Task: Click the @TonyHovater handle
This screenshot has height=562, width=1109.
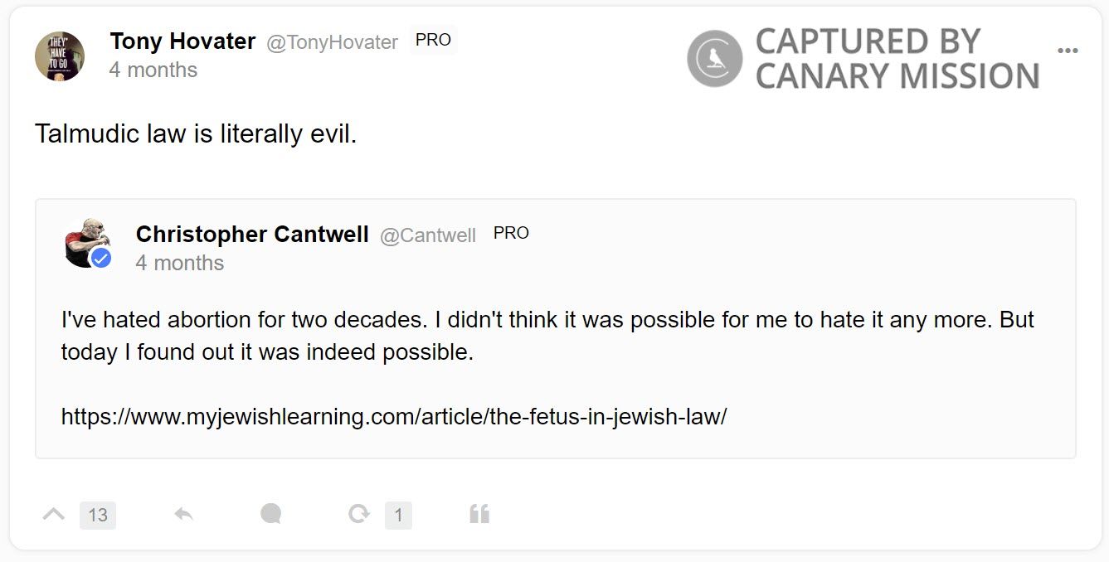Action: click(x=332, y=42)
